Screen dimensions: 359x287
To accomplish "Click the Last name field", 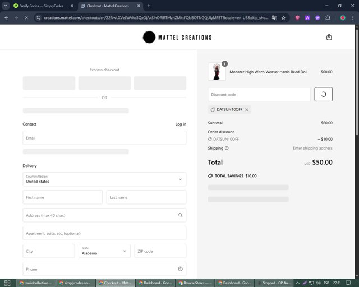I will [x=146, y=197].
